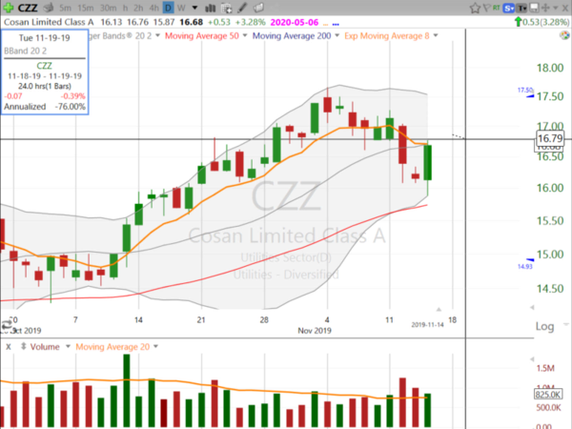
Task: Switch to the W weekly time frame
Action: click(181, 8)
